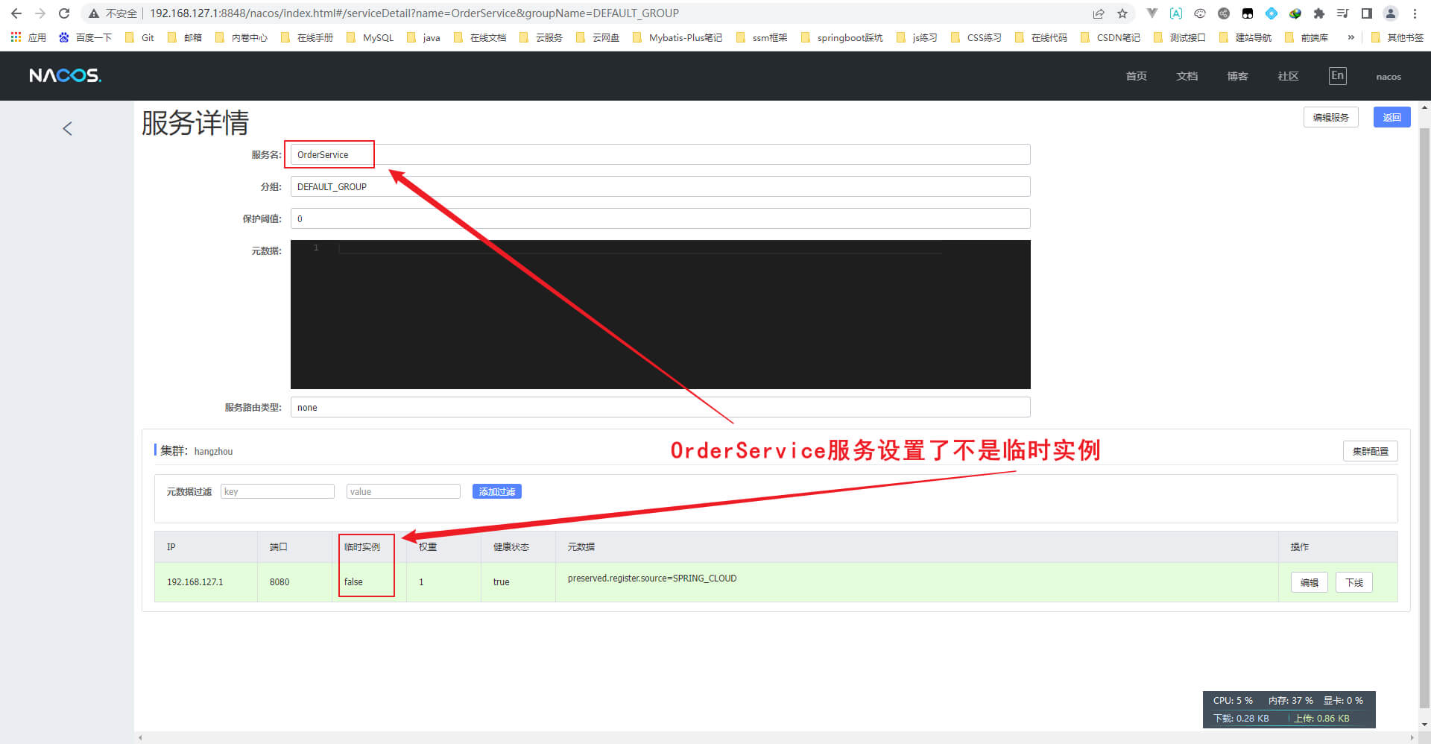Click the share page icon in address bar
The image size is (1431, 744).
[x=1099, y=13]
